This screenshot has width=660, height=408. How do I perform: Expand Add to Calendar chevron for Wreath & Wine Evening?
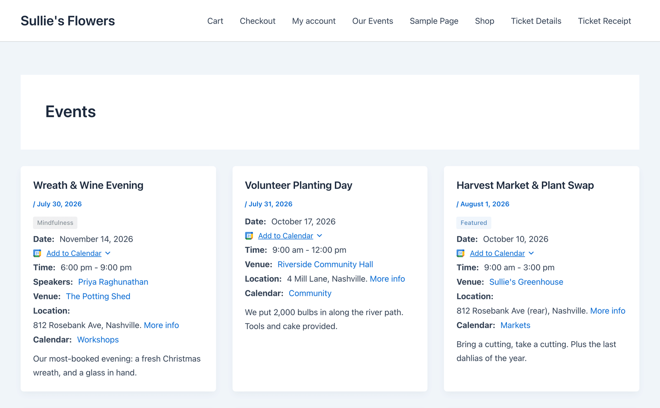[108, 253]
